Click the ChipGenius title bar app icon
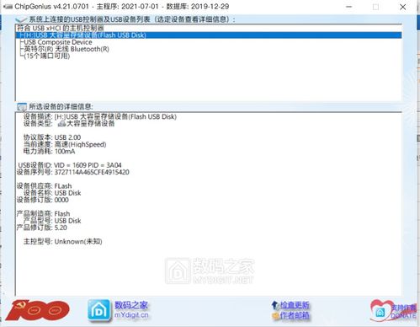 click(8, 7)
